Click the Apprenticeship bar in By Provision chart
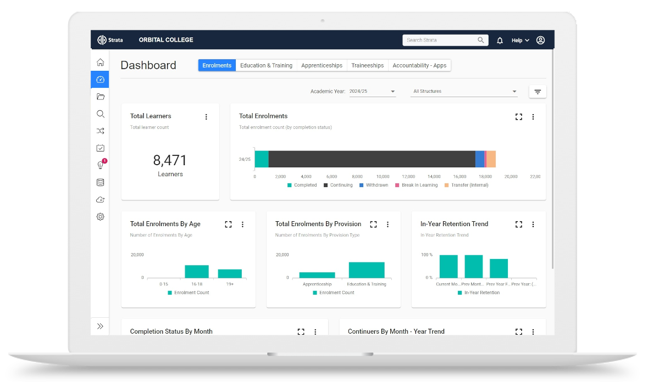 click(x=317, y=275)
